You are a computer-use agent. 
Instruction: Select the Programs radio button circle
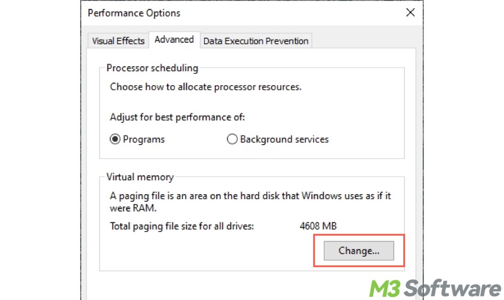pos(116,139)
